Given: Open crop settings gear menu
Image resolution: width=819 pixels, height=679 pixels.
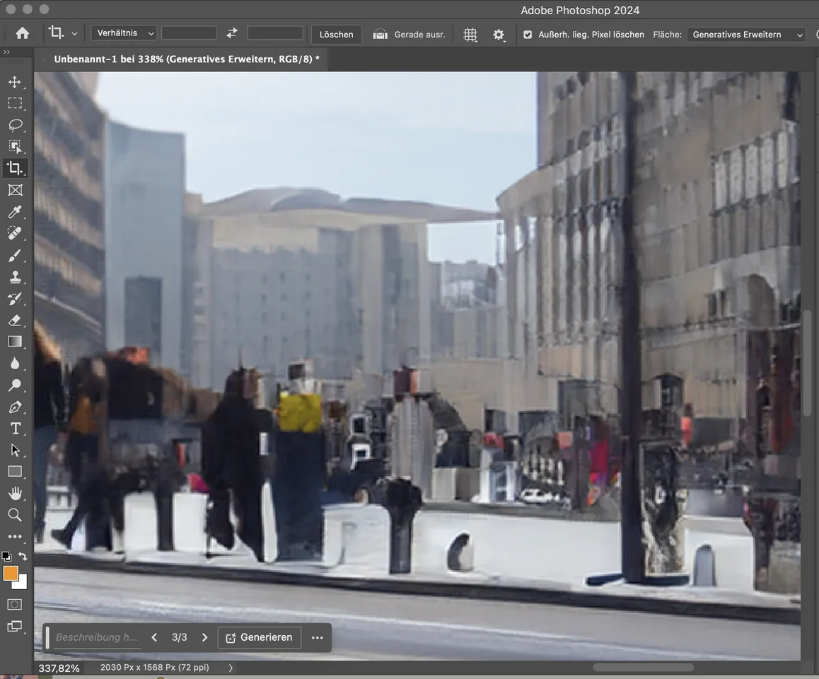Looking at the screenshot, I should (499, 35).
